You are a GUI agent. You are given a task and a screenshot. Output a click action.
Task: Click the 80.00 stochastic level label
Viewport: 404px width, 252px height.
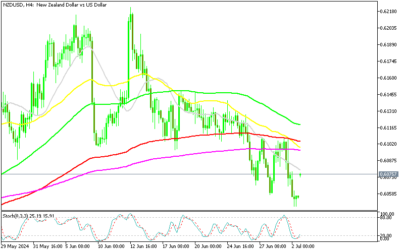click(x=386, y=218)
